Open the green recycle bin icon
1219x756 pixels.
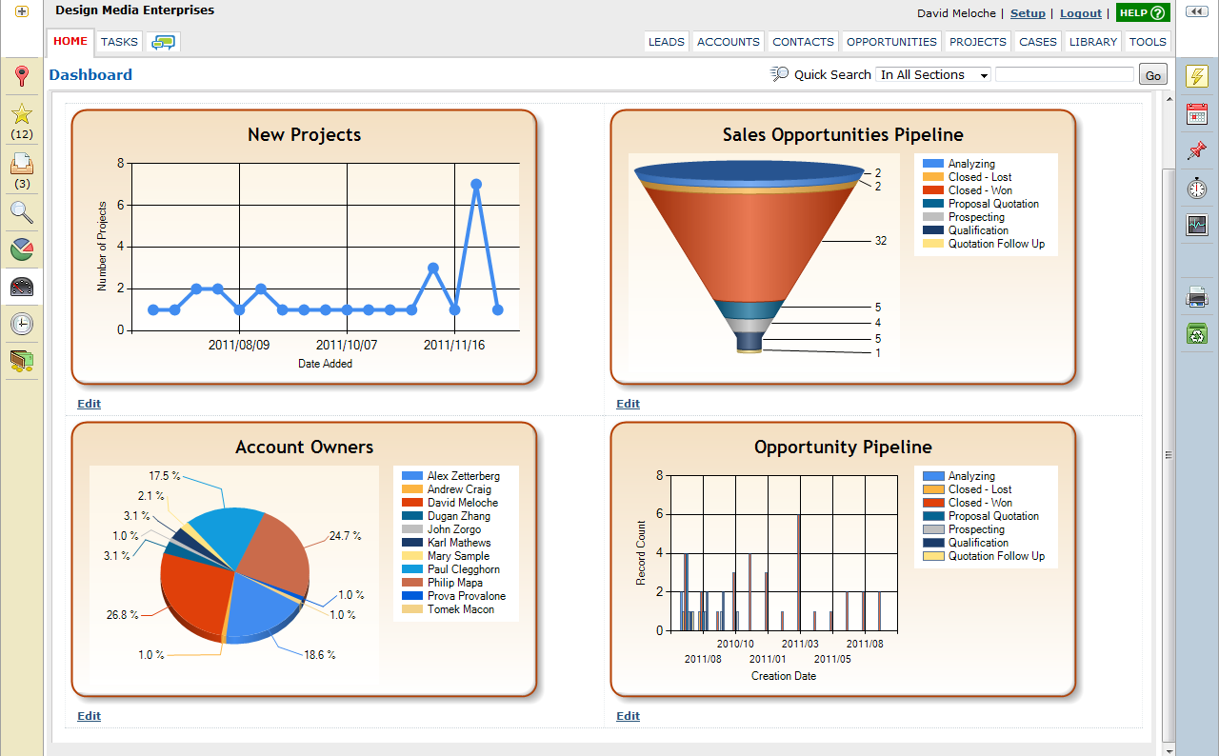click(x=1197, y=333)
